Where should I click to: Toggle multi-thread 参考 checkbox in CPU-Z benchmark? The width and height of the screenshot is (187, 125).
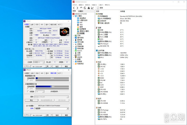tap(28, 89)
